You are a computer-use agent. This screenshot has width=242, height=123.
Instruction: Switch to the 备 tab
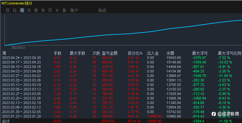tap(64, 10)
